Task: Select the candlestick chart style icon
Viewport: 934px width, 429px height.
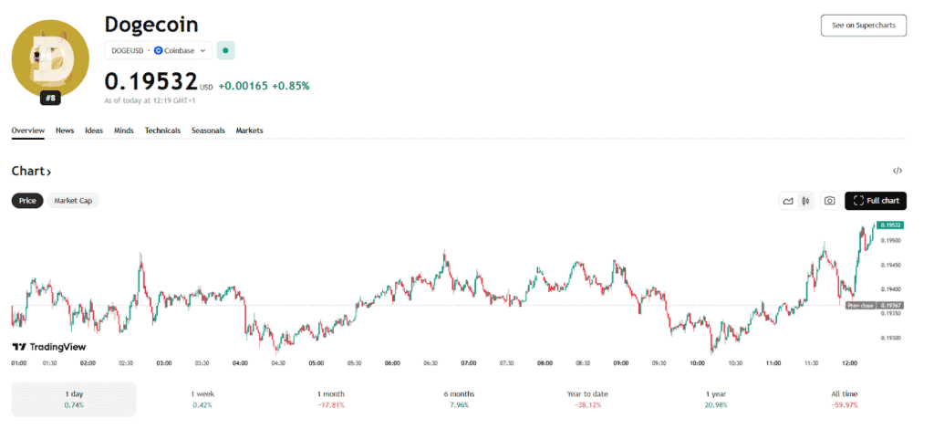Action: click(805, 201)
